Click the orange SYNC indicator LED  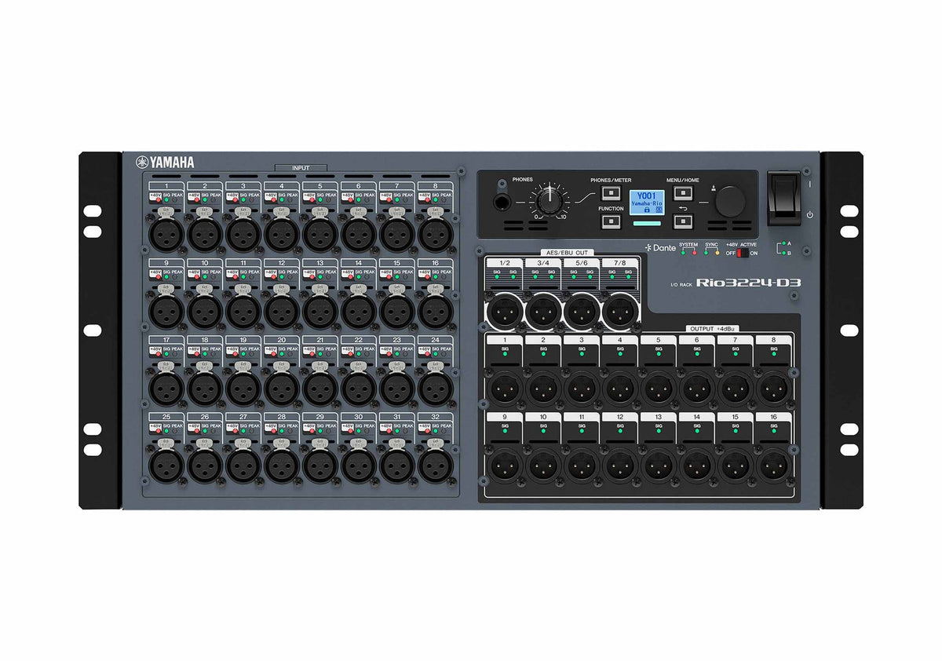[717, 253]
